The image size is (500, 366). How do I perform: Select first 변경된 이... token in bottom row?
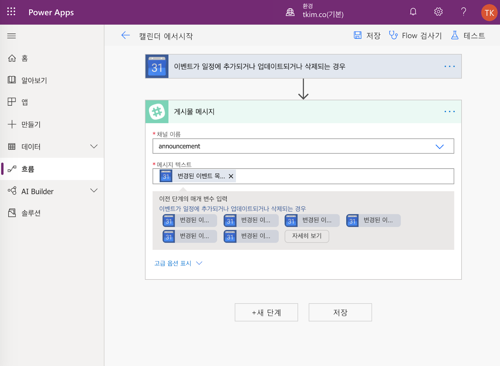(x=190, y=236)
